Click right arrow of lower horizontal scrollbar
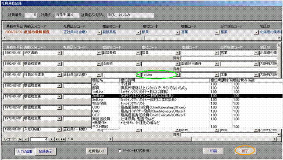The width and height of the screenshot is (283, 160). (275, 139)
